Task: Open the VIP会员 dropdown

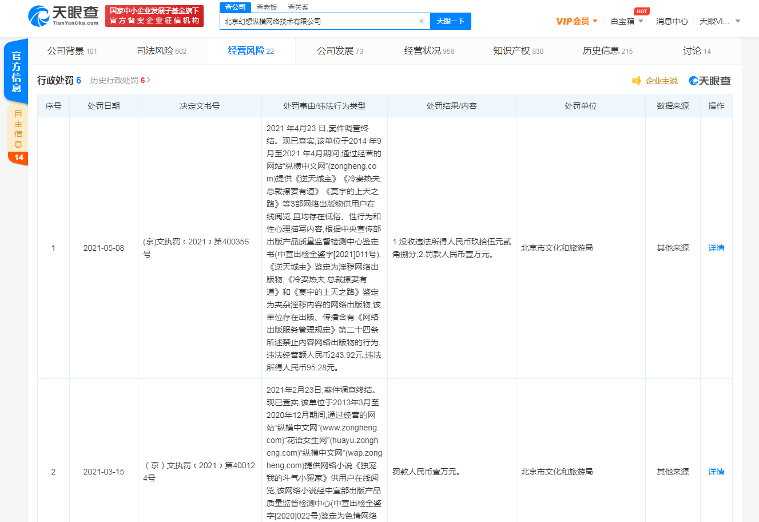Action: coord(577,21)
